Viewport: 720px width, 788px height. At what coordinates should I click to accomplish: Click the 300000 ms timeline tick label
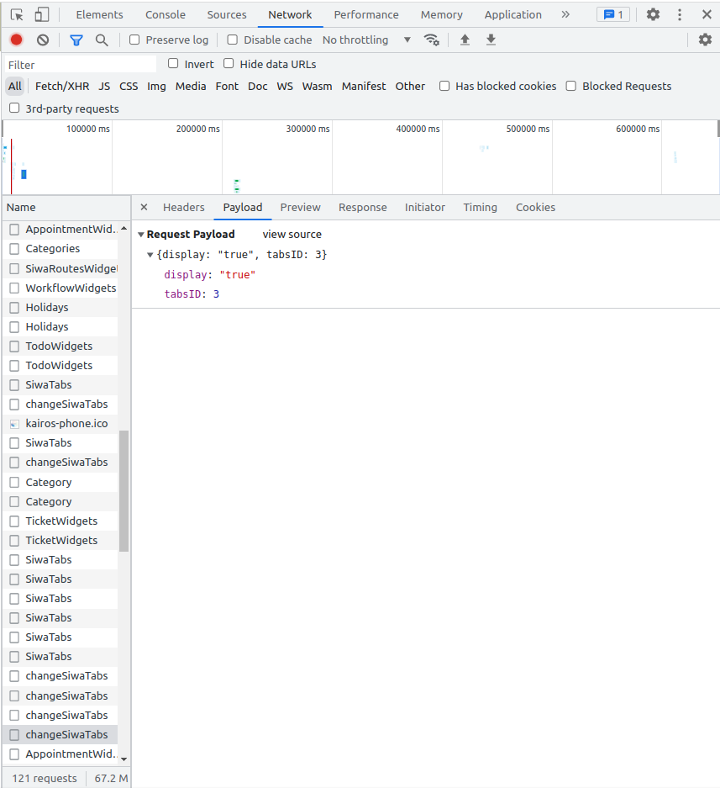307,129
